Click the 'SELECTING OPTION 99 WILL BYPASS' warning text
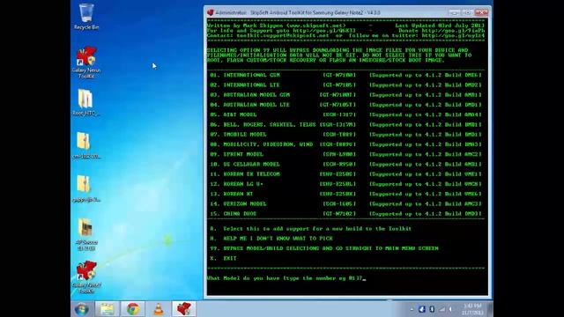 (x=338, y=55)
